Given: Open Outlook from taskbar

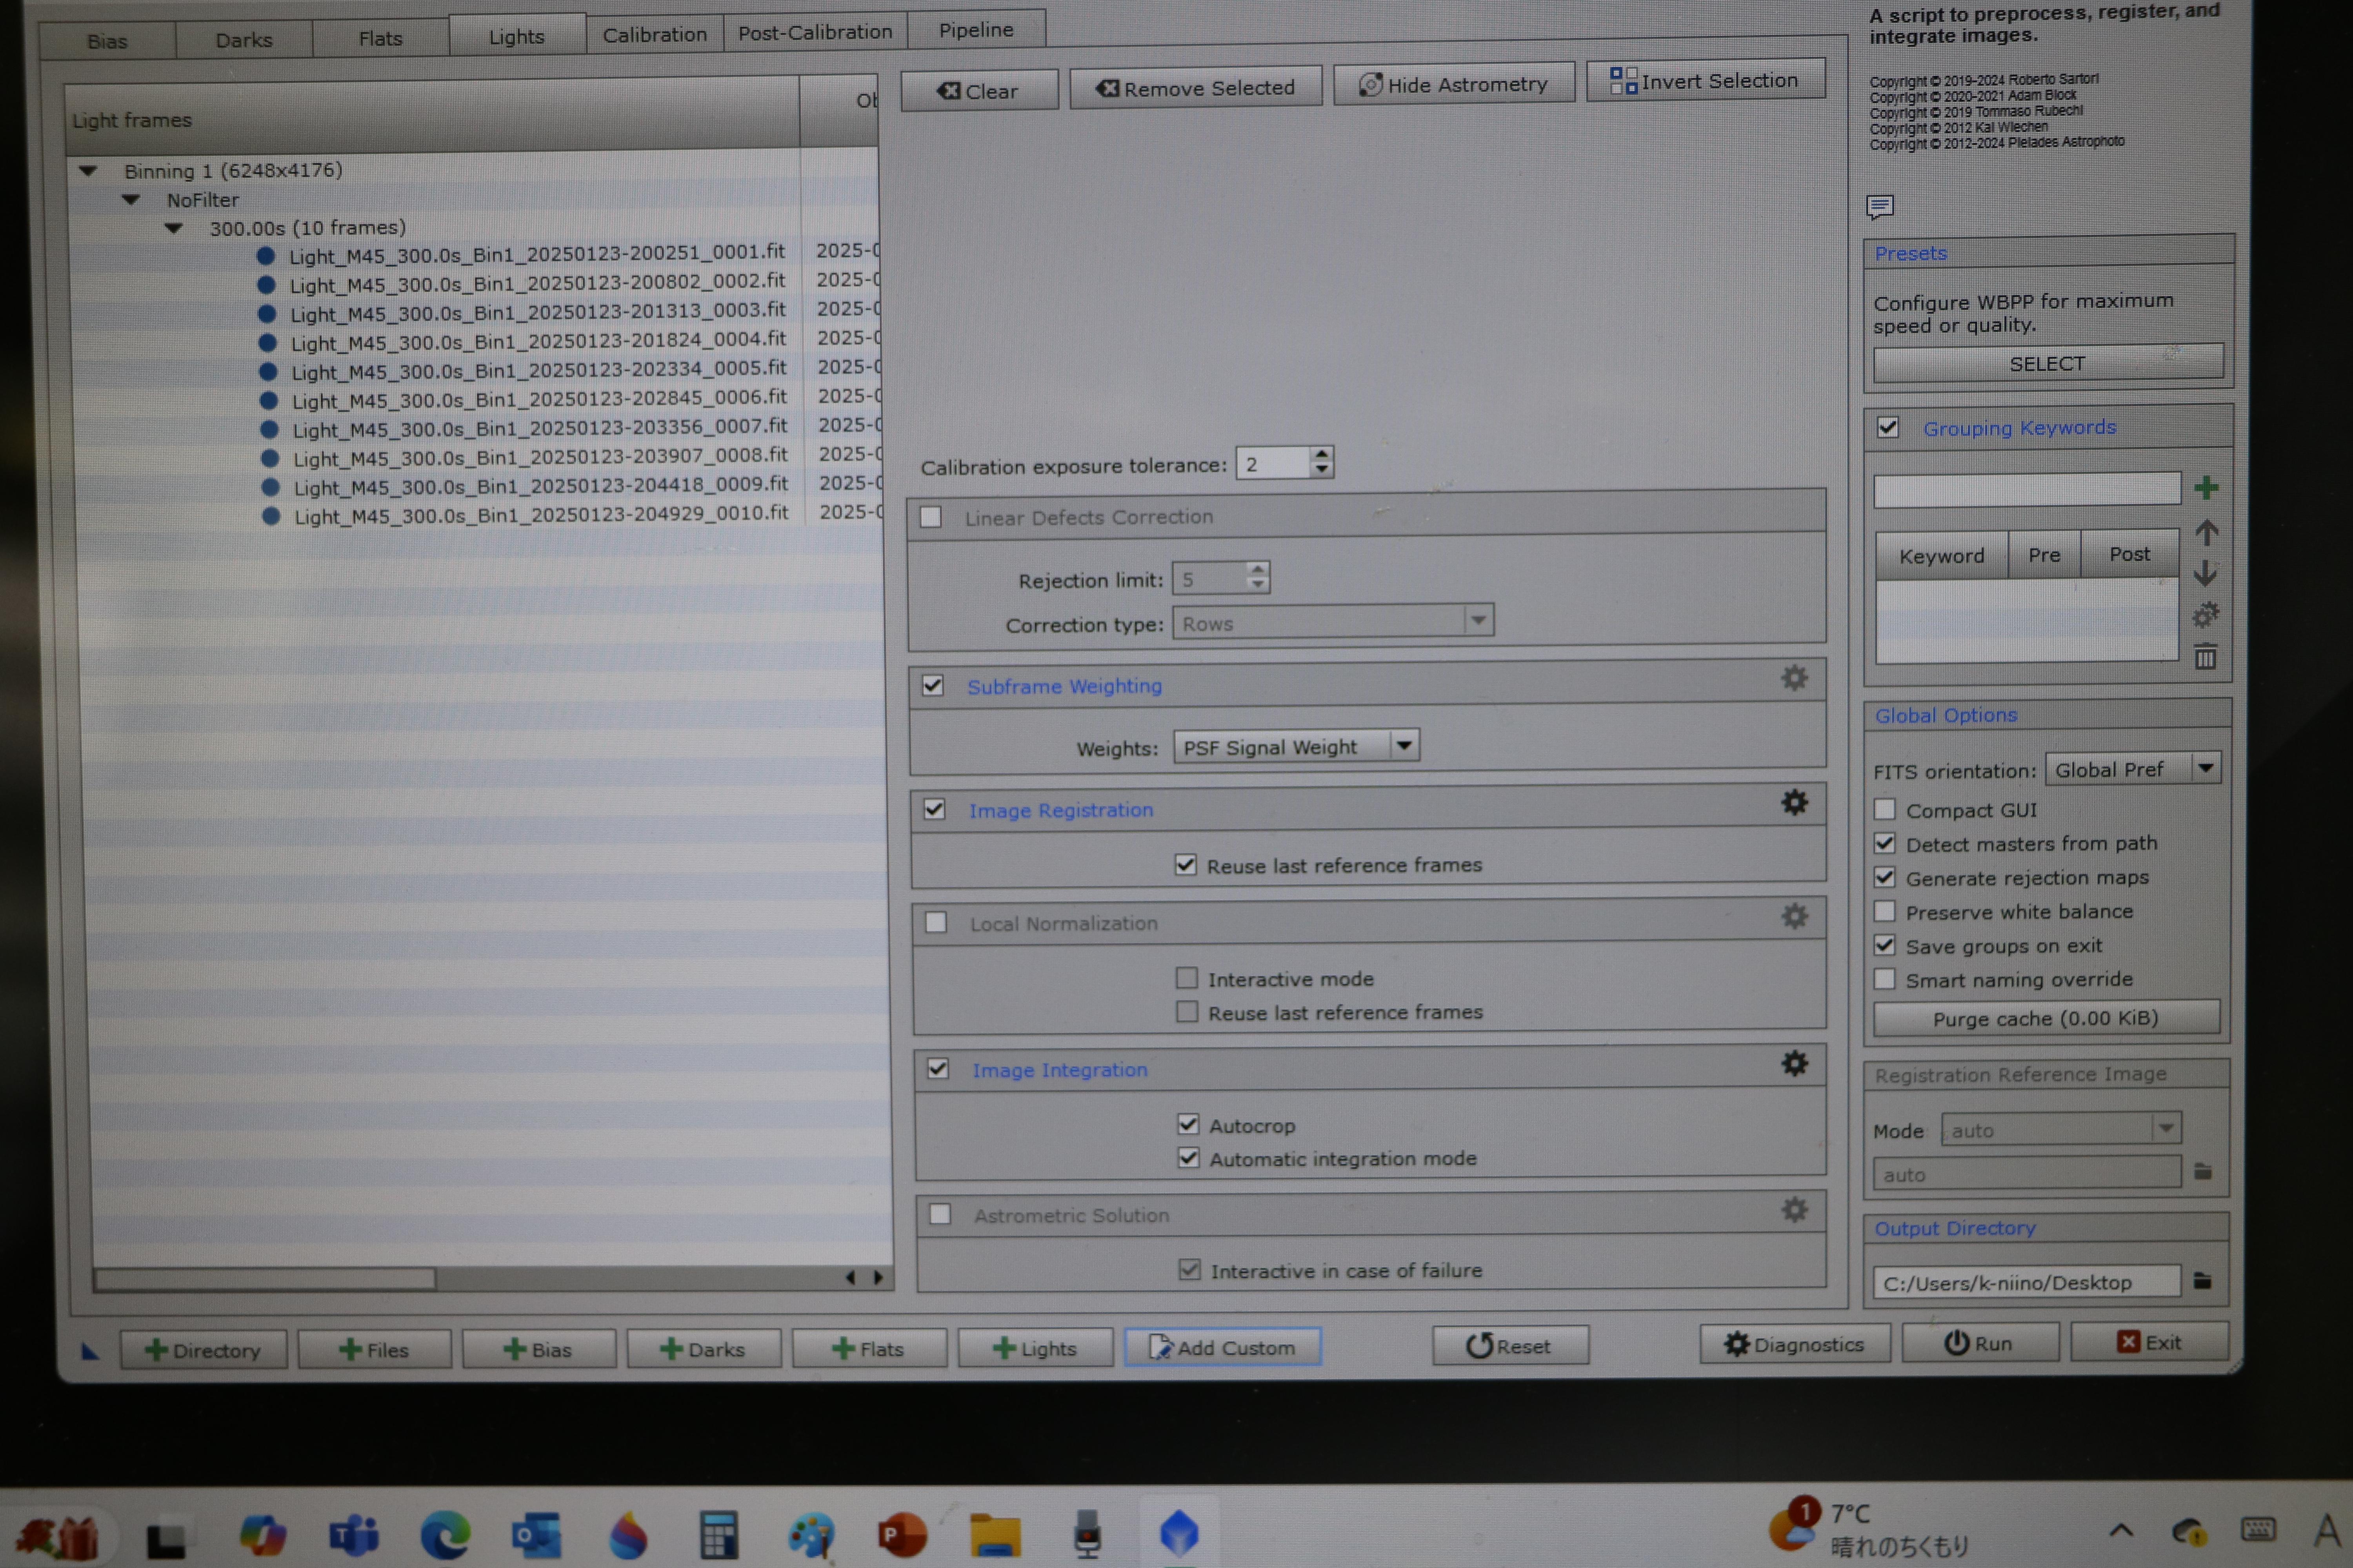Looking at the screenshot, I should click(535, 1535).
